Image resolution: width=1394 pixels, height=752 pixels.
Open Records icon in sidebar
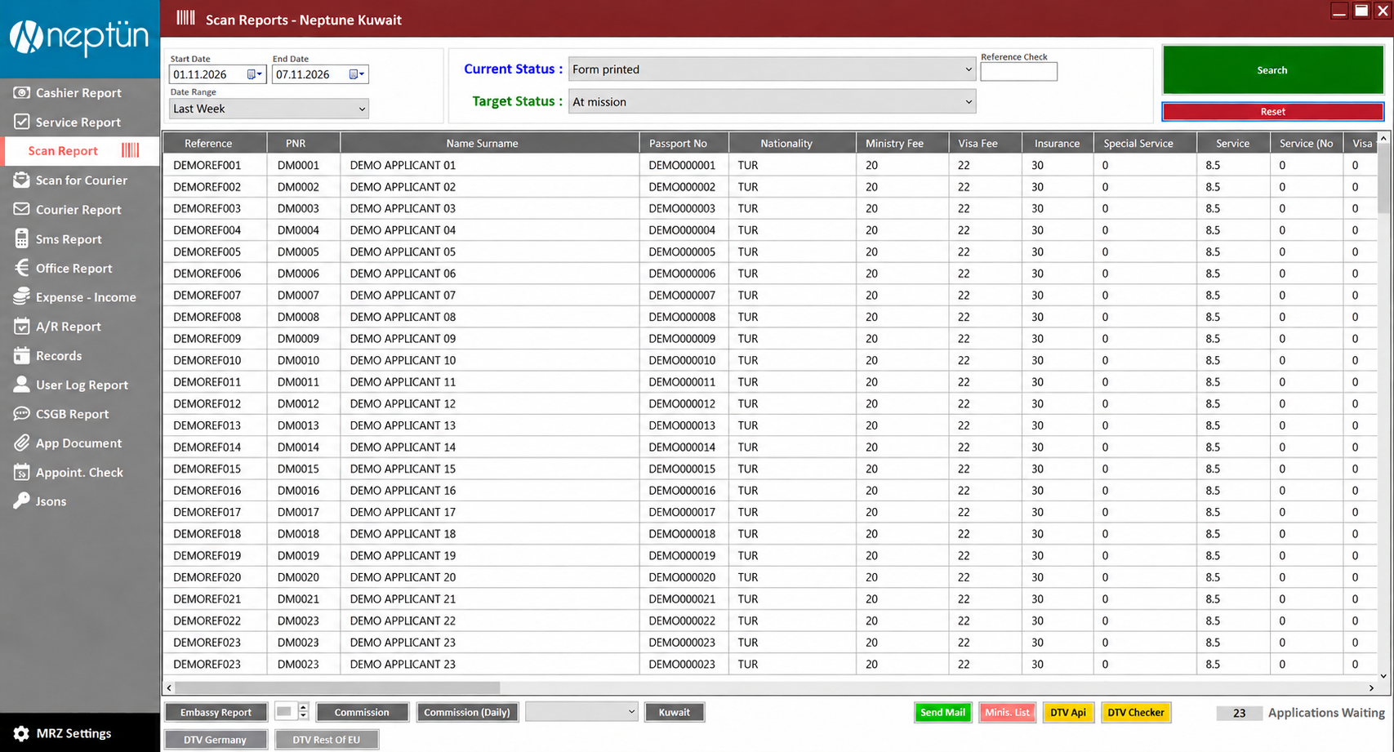(x=21, y=355)
